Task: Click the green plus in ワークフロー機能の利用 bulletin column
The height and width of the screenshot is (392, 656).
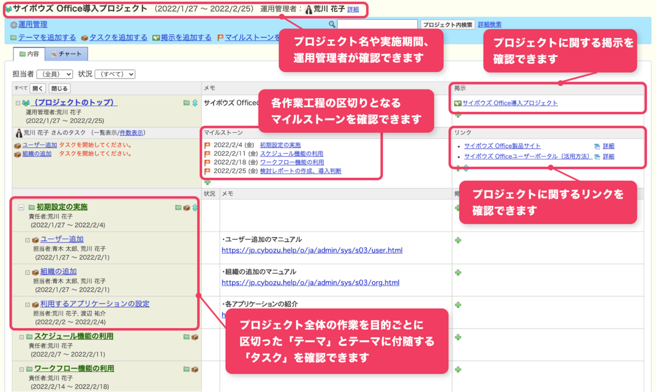Action: [x=458, y=370]
